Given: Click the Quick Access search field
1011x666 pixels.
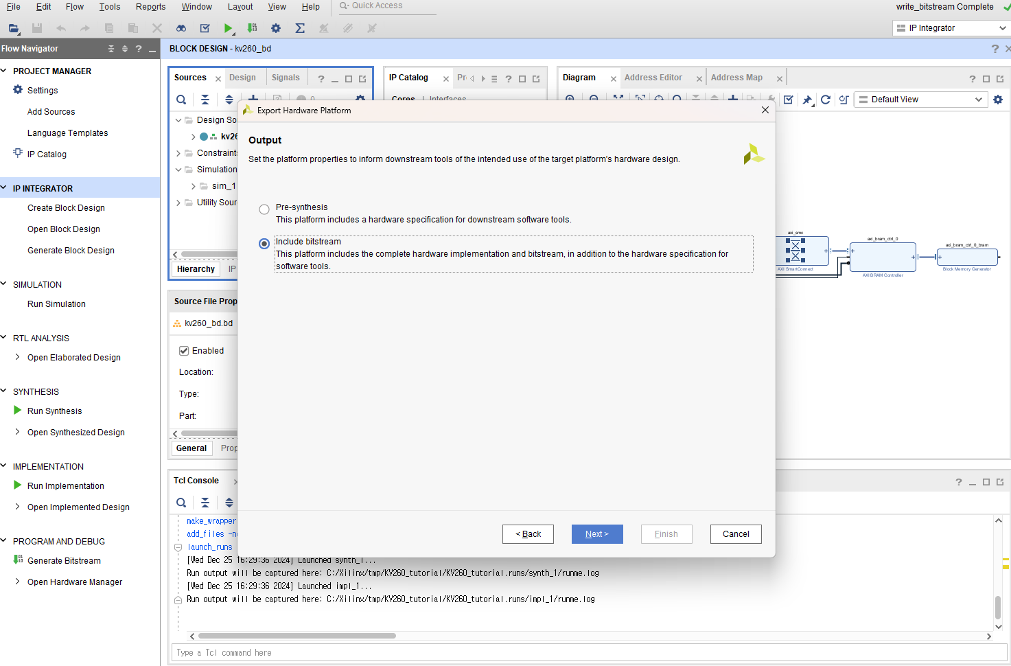Looking at the screenshot, I should click(x=388, y=6).
